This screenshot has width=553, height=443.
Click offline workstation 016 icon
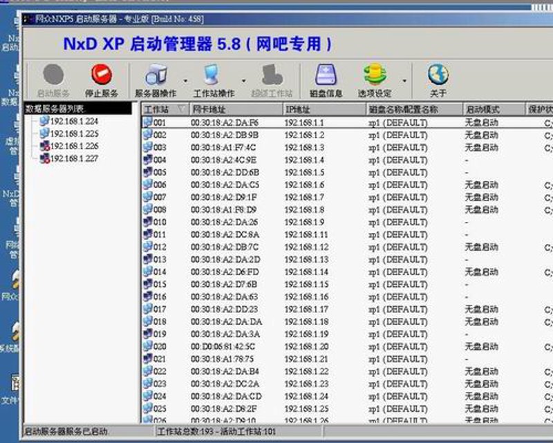pyautogui.click(x=147, y=296)
